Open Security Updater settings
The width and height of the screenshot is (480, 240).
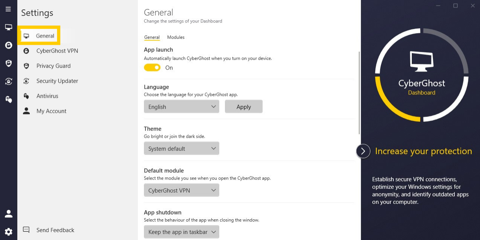57,81
